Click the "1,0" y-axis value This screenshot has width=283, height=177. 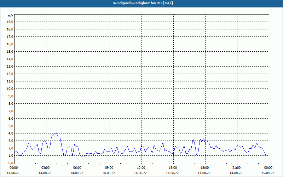(11, 155)
